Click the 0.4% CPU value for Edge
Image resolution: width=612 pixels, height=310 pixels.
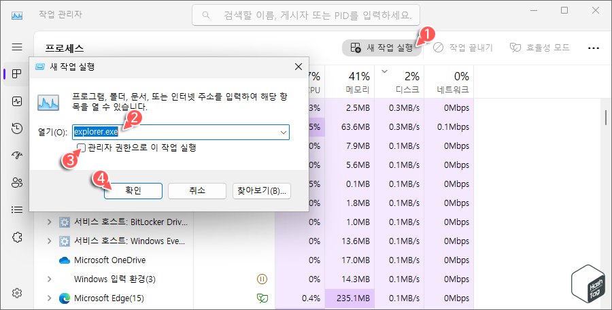tap(300, 298)
